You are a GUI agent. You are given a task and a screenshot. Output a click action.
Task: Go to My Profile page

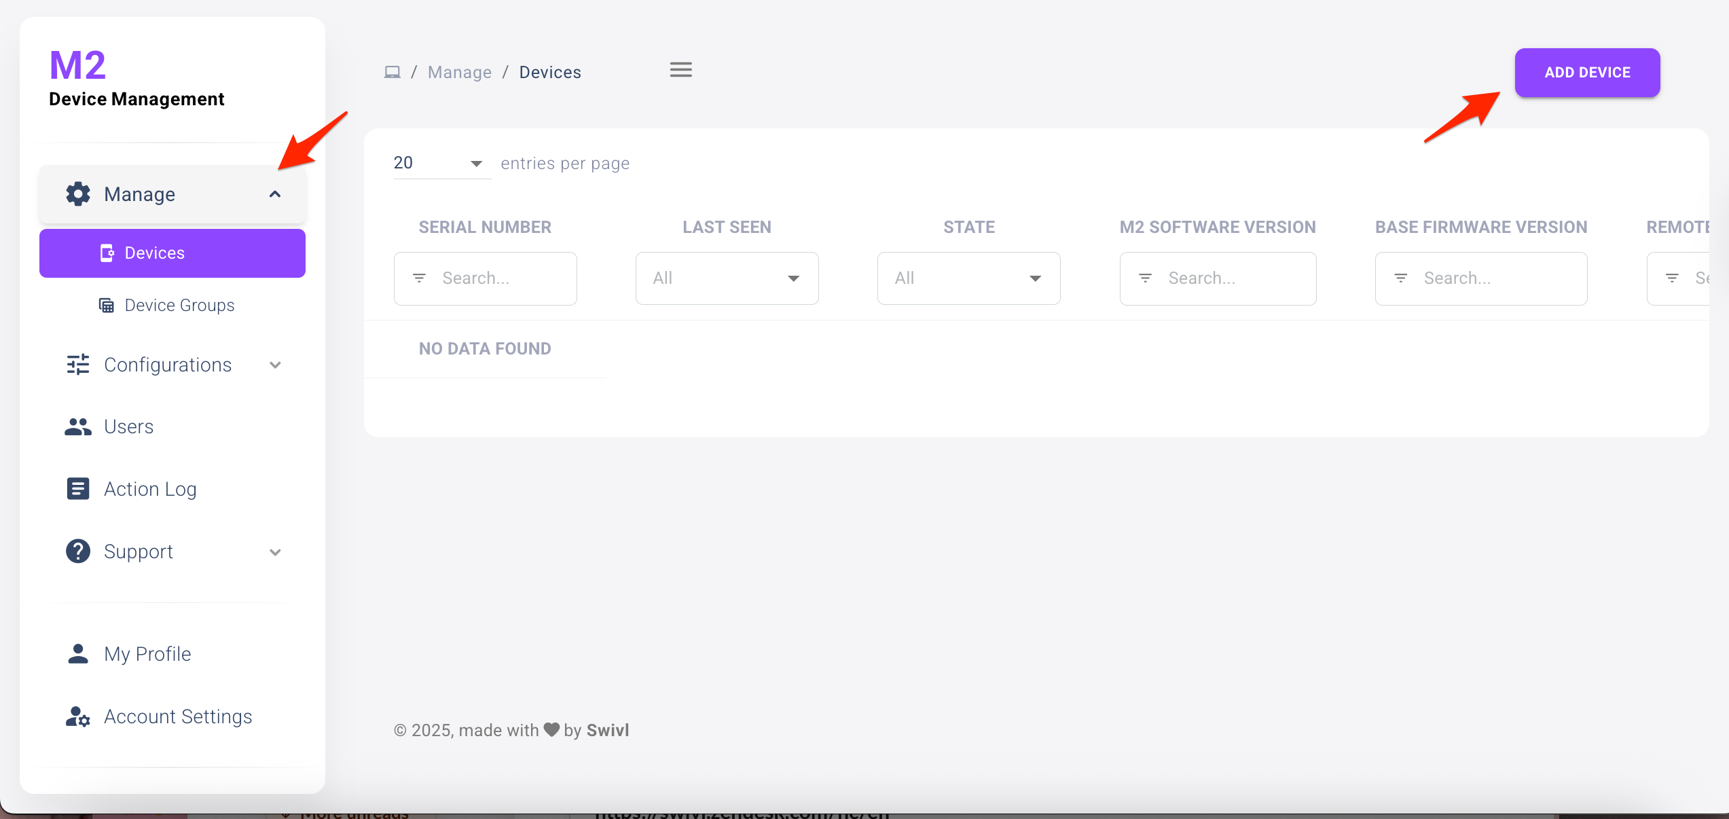pos(147,654)
